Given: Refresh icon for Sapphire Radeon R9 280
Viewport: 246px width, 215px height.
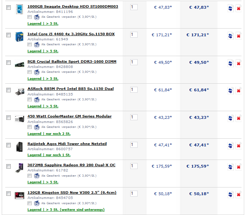Looking at the screenshot, I should pyautogui.click(x=230, y=167).
